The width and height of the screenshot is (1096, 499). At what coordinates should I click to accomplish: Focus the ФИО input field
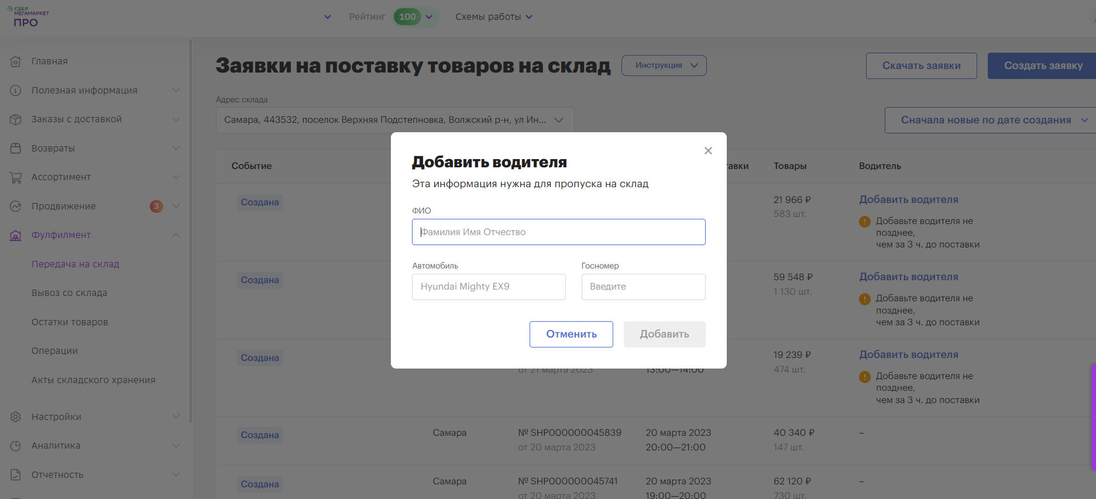tap(558, 232)
